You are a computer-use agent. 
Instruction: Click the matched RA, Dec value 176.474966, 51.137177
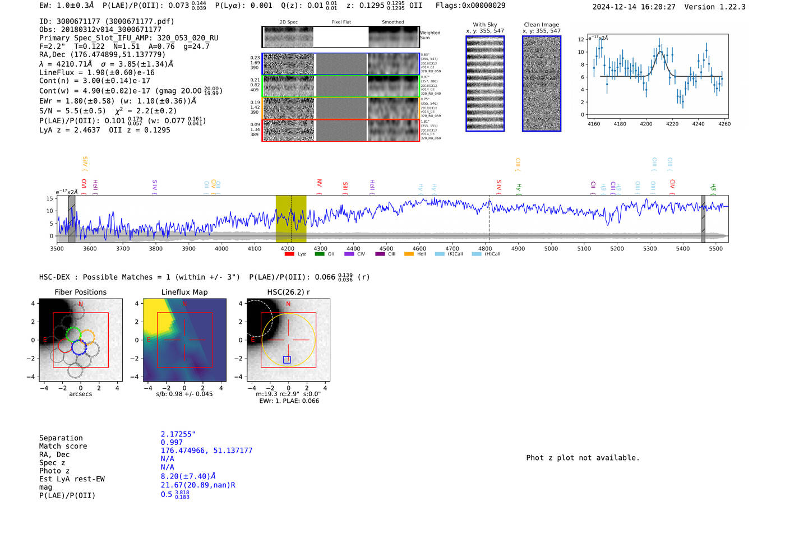click(x=206, y=451)
